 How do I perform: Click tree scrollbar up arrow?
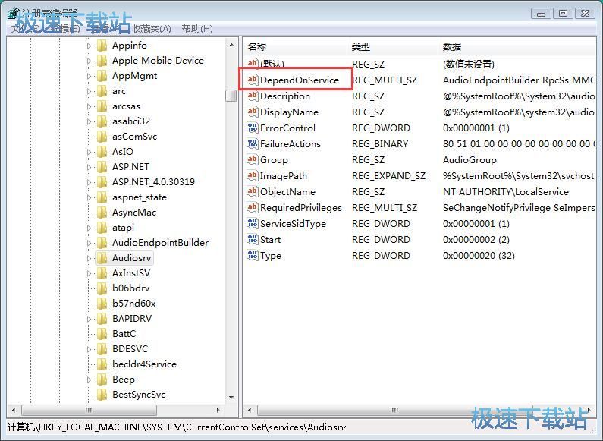[231, 45]
